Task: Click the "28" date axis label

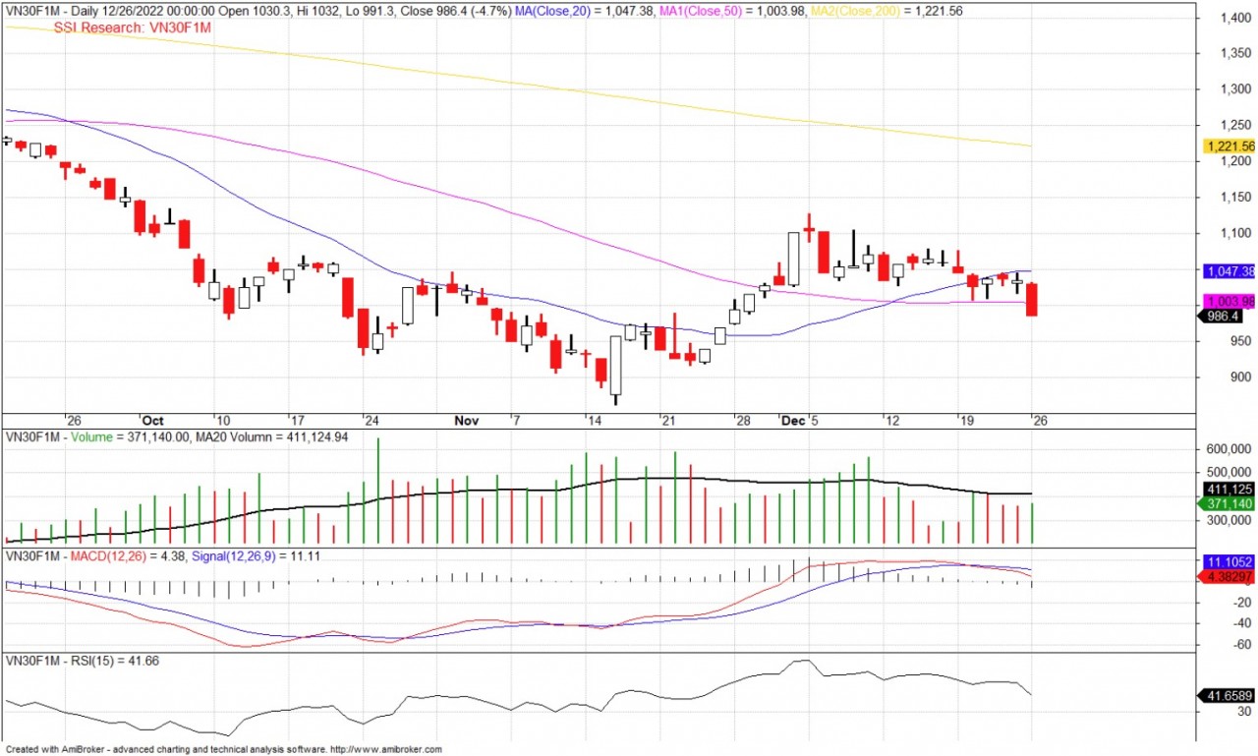Action: [743, 421]
